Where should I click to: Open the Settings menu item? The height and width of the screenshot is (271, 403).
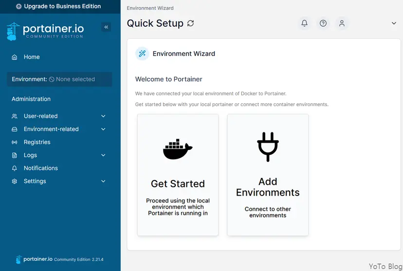(59, 181)
